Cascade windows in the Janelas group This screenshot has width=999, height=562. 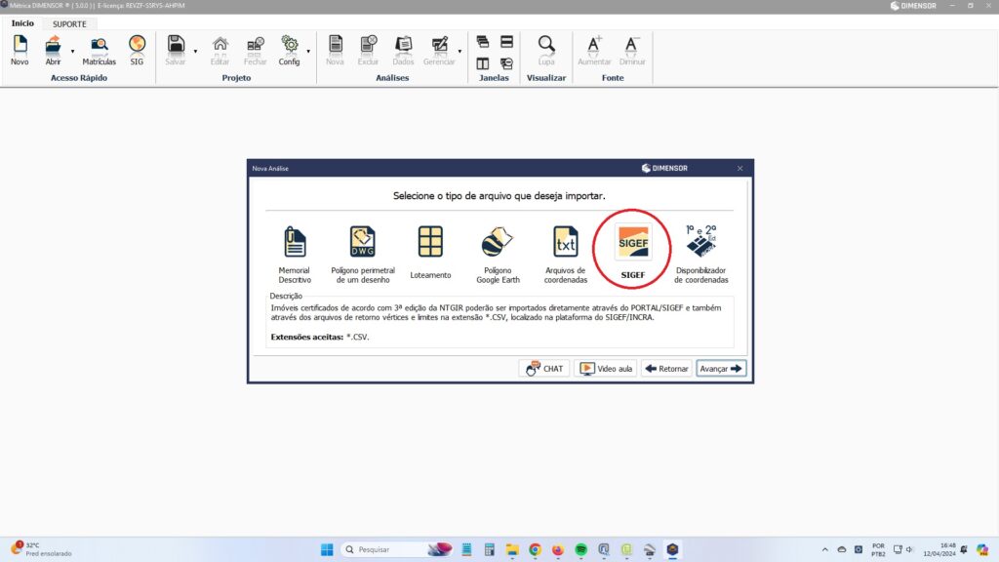point(483,42)
